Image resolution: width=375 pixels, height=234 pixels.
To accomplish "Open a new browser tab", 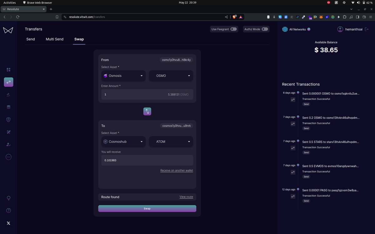I will click(51, 9).
